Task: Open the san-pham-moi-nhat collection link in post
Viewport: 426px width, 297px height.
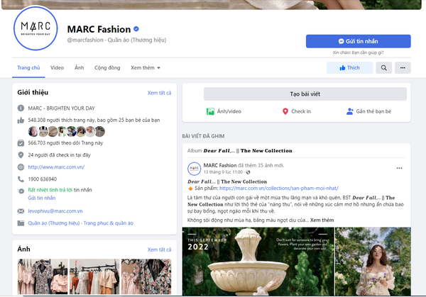Action: tap(279, 189)
